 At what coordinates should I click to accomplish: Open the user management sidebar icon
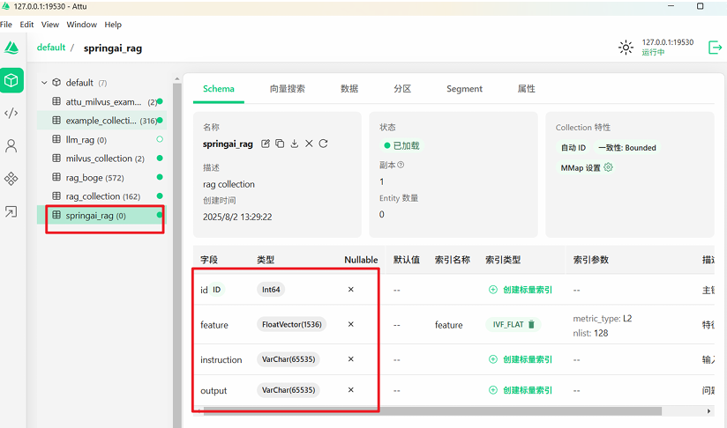click(x=11, y=145)
